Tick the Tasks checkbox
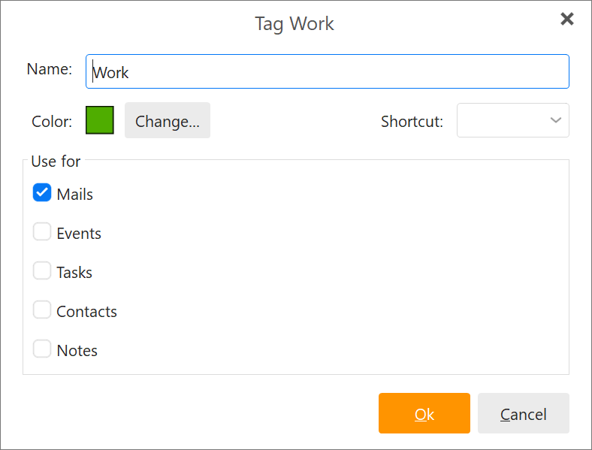592x450 pixels. tap(42, 270)
